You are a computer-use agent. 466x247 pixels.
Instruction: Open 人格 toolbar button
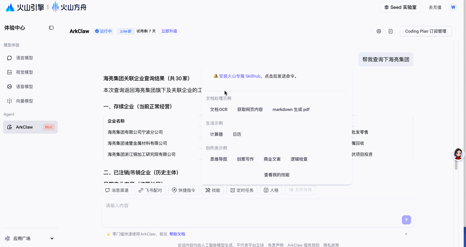tap(271, 190)
